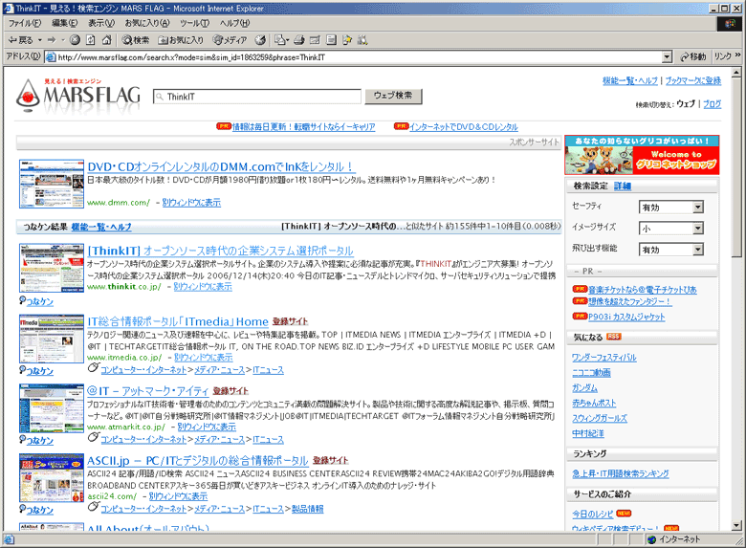
Task: Click the Print toolbar icon
Action: (299, 40)
